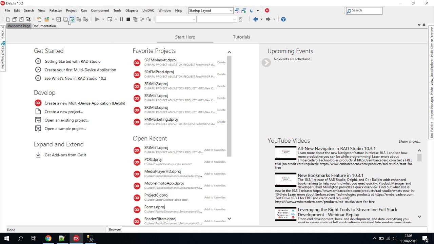434x244 pixels.
Task: Click the blue Back navigation arrow
Action: pyautogui.click(x=256, y=19)
